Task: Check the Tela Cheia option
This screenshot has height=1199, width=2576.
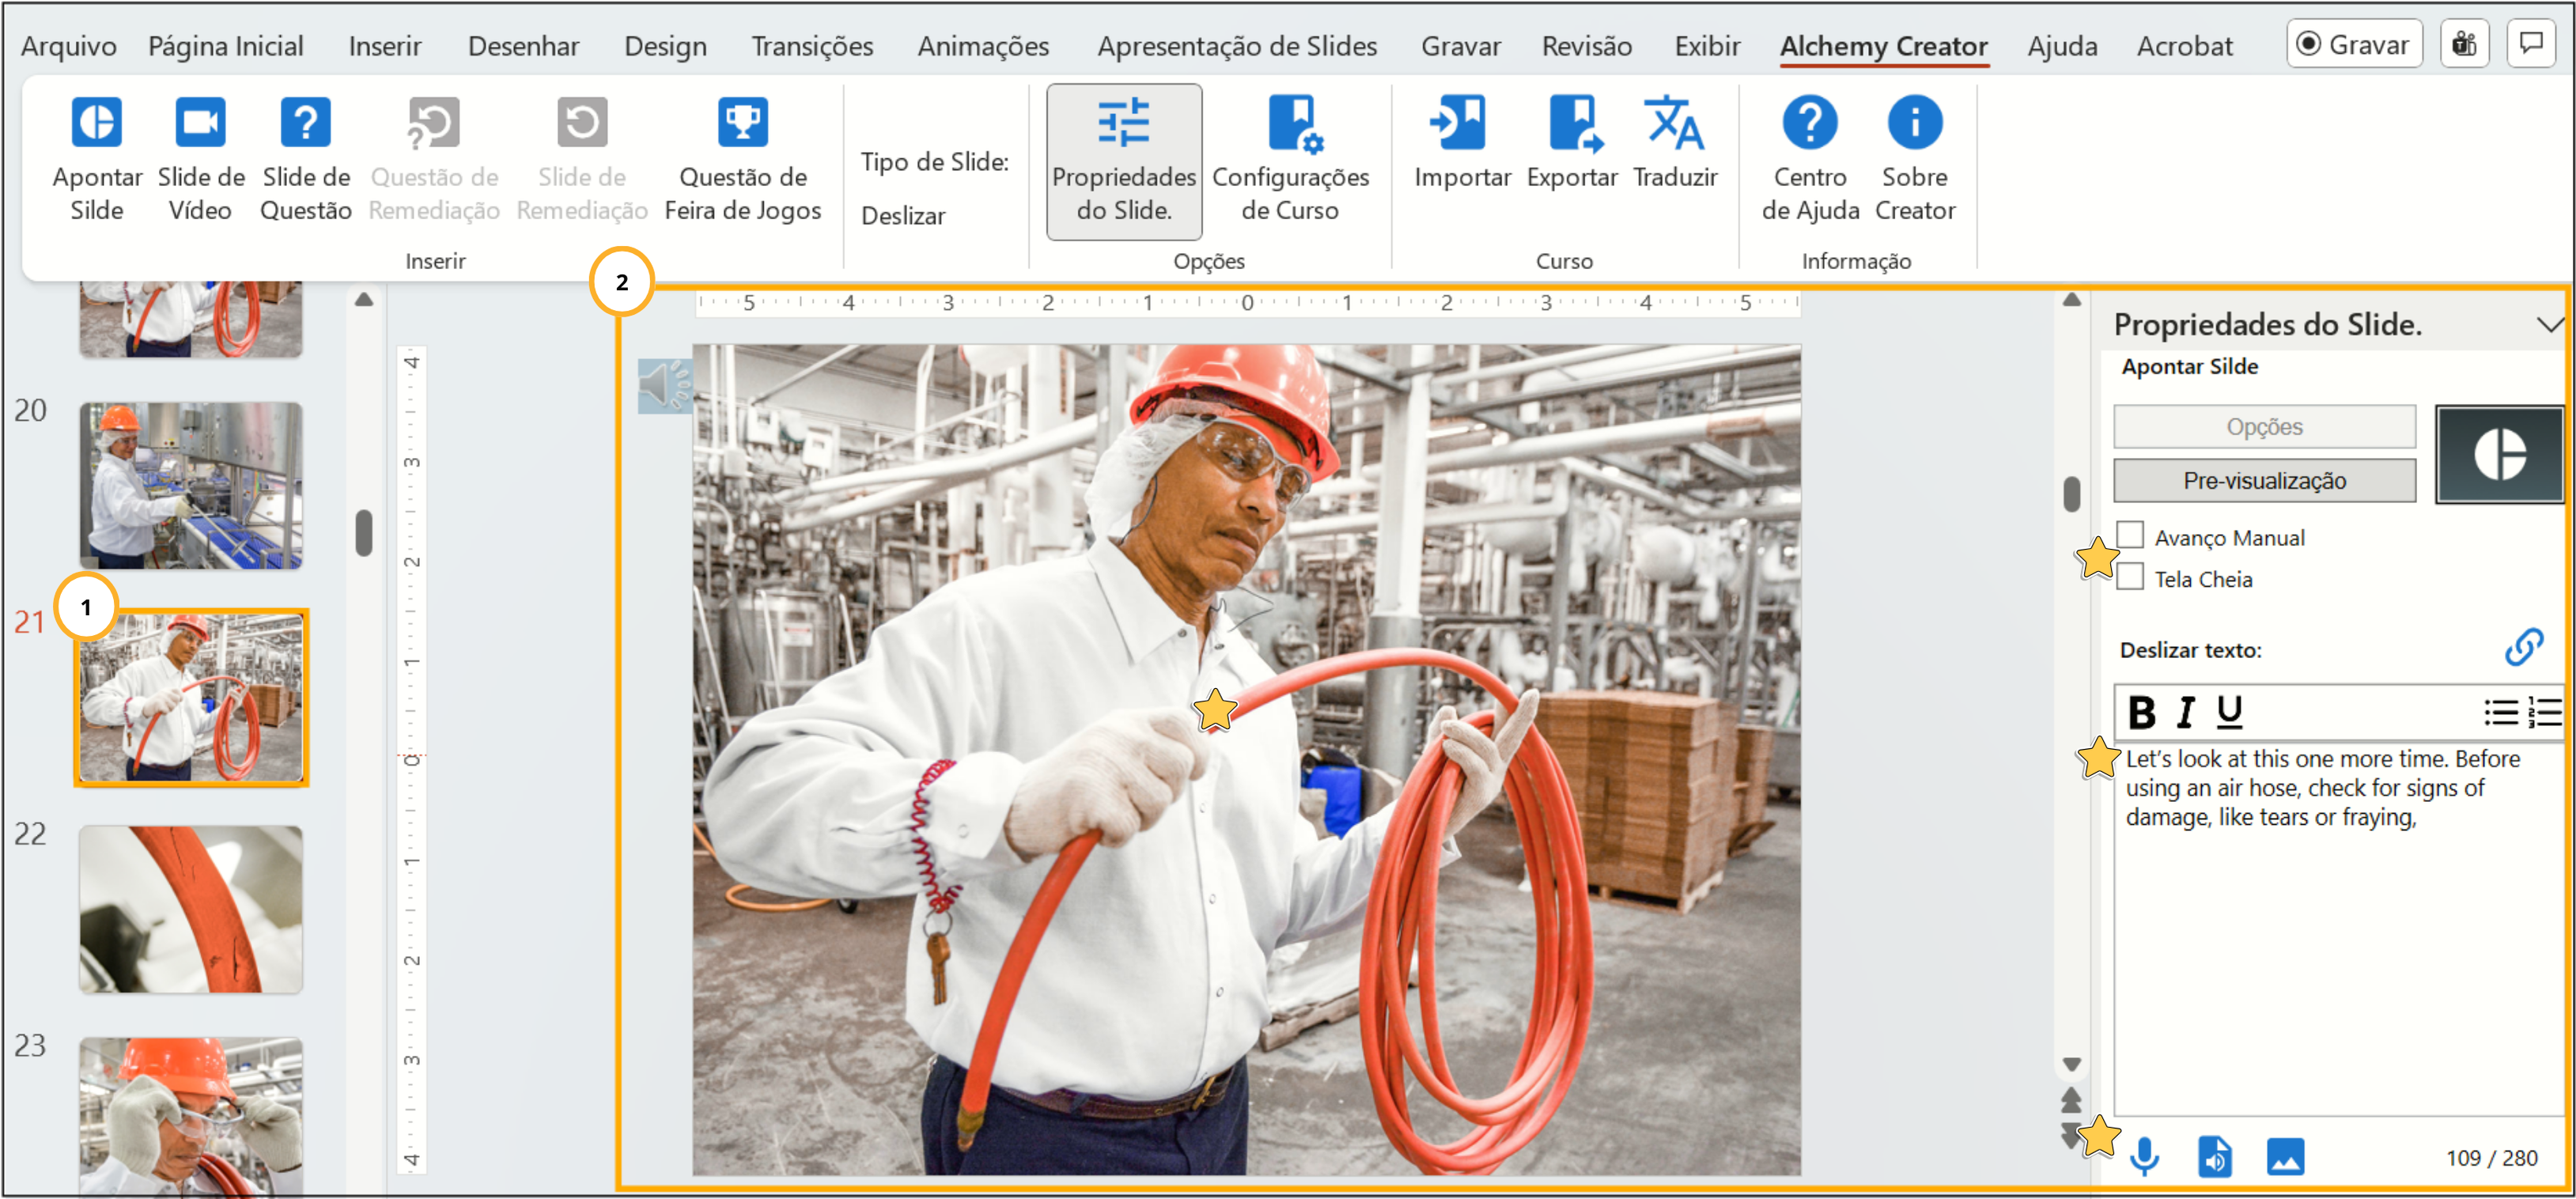Action: [2131, 577]
